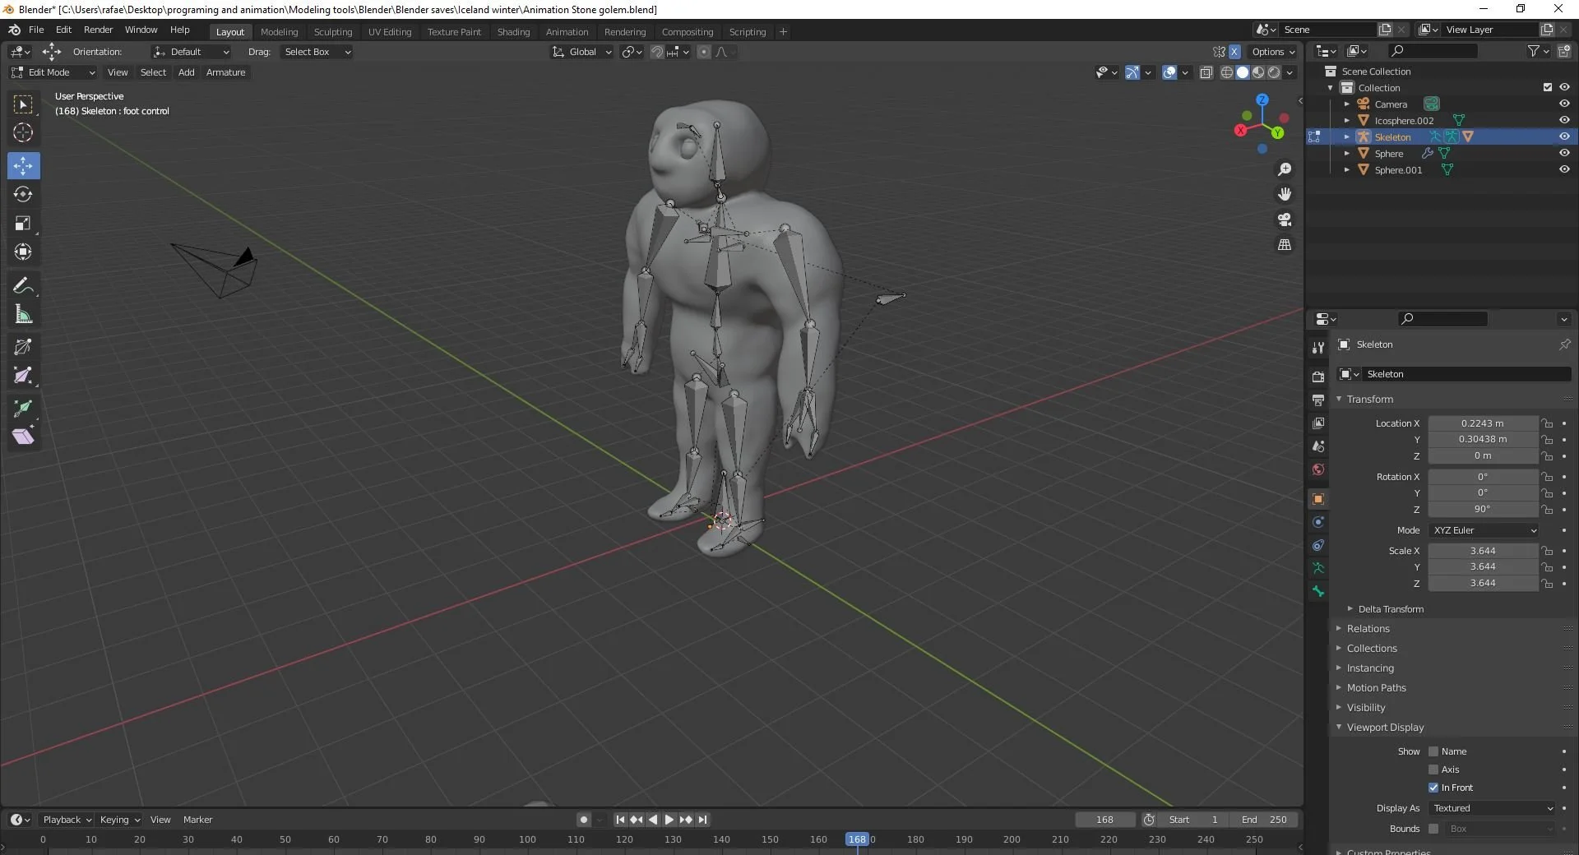Screen dimensions: 1579x855
Task: Open the Render menu
Action: pos(98,30)
